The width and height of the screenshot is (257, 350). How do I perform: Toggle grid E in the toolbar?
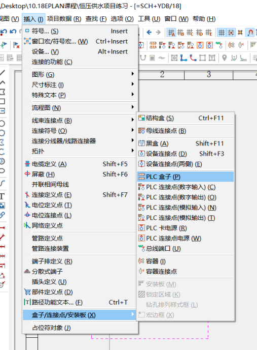tap(208, 33)
